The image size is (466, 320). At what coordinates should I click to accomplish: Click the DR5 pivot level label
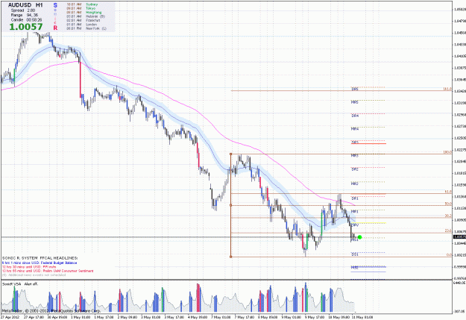[355, 89]
